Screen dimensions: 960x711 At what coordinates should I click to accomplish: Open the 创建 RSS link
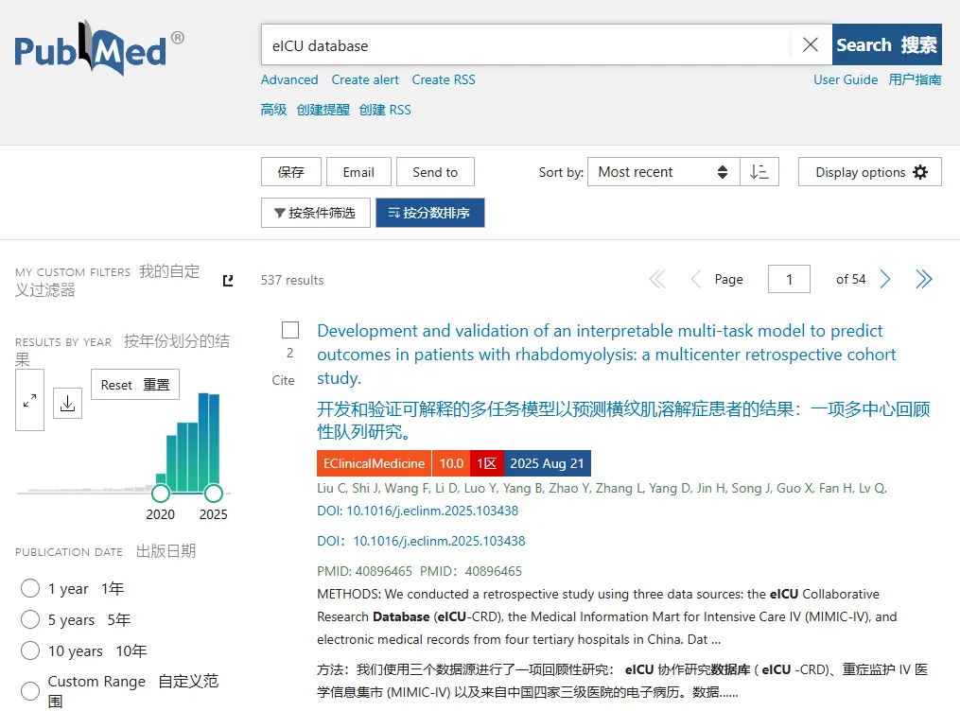click(x=385, y=110)
